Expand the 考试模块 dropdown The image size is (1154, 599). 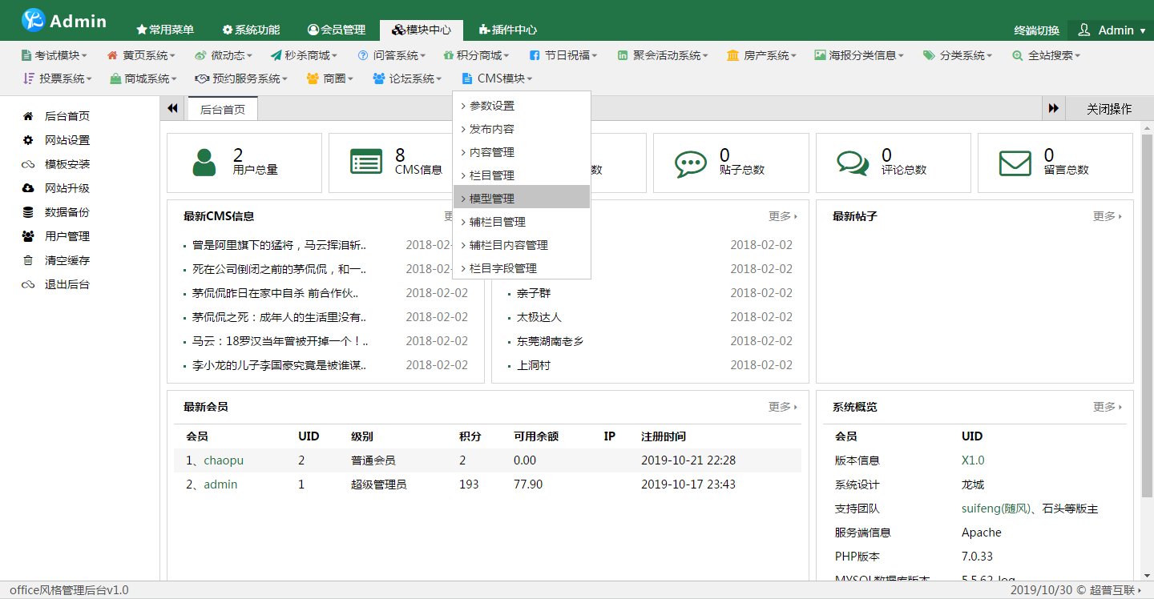point(54,55)
